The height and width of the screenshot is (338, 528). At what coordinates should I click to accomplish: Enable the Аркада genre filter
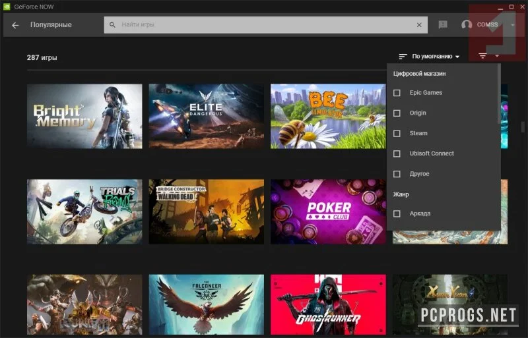(x=397, y=214)
